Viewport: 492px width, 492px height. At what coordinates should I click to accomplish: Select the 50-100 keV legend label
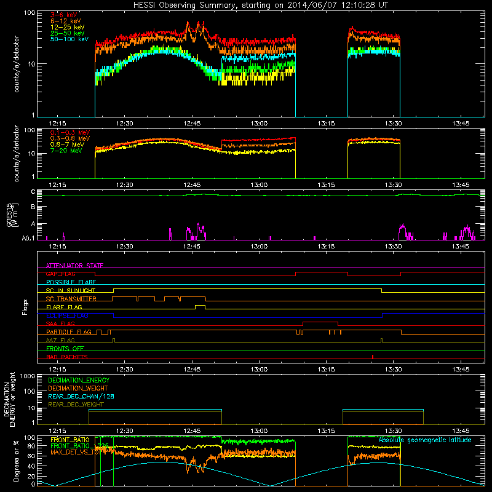click(69, 39)
